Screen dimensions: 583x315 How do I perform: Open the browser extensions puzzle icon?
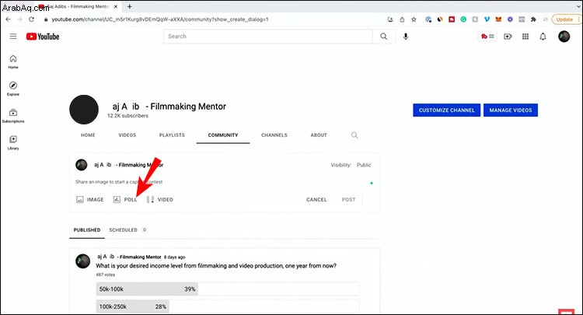tap(533, 19)
